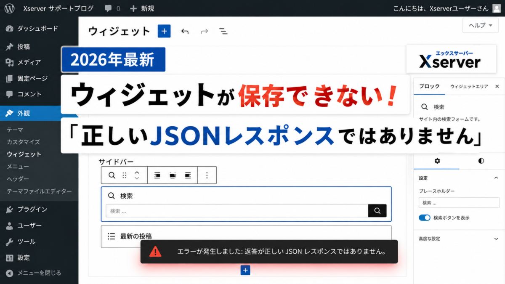Select ウィジェット in the appearance submenu

tap(24, 154)
